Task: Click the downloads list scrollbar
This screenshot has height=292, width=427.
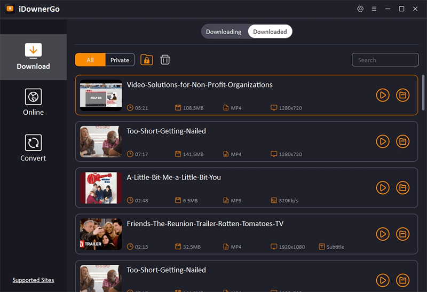Action: (x=423, y=92)
